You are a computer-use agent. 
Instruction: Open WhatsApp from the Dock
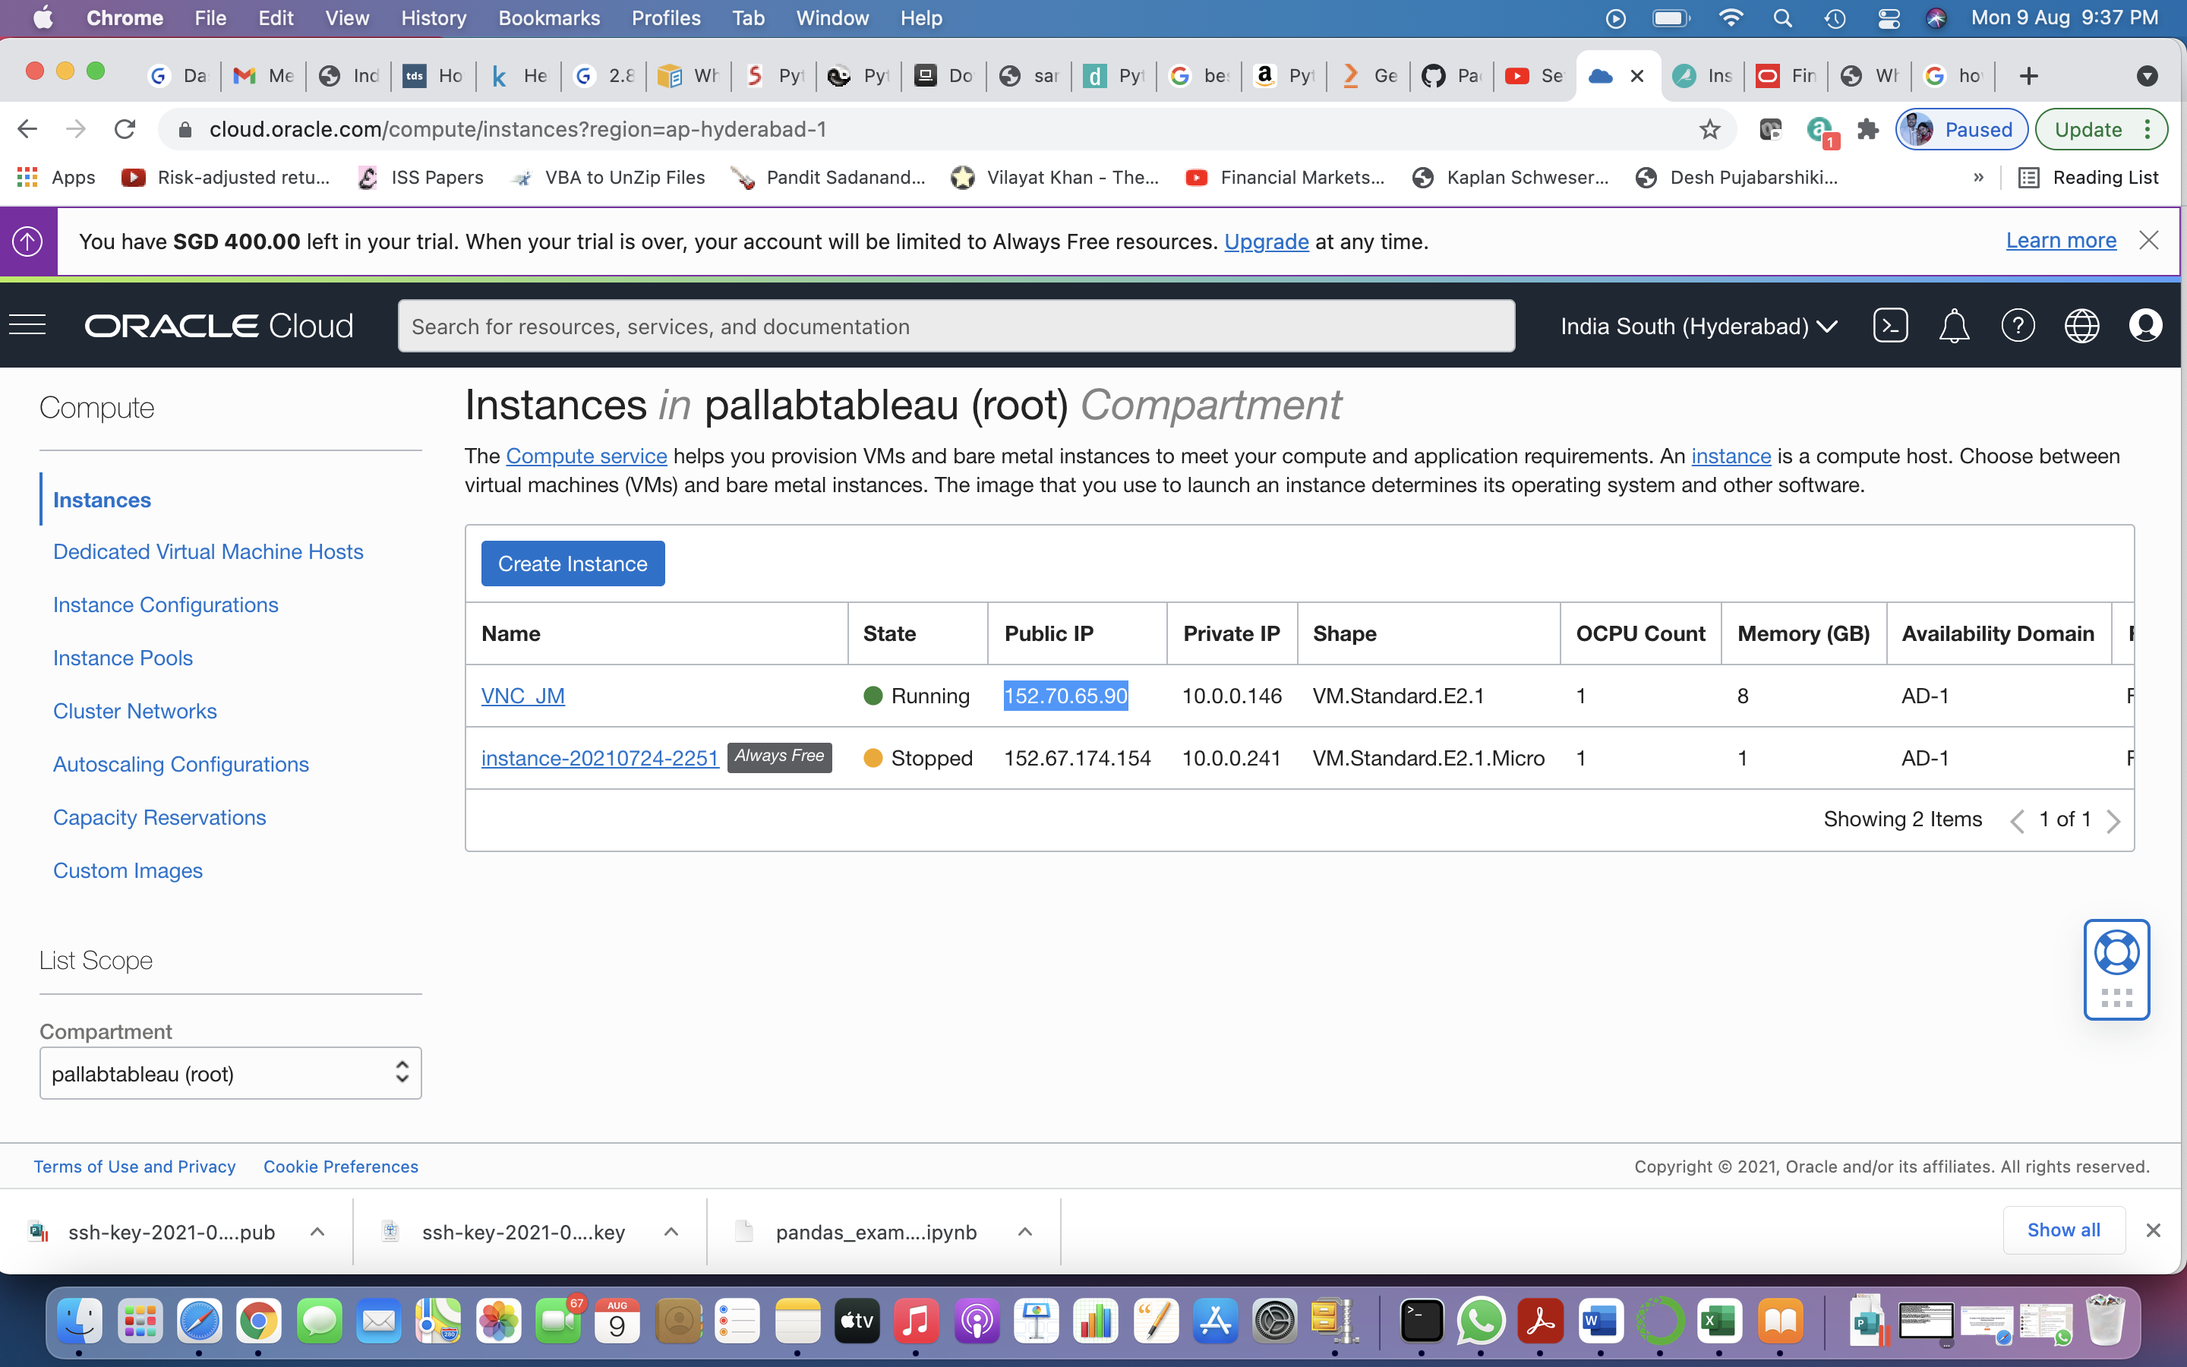coord(1480,1321)
